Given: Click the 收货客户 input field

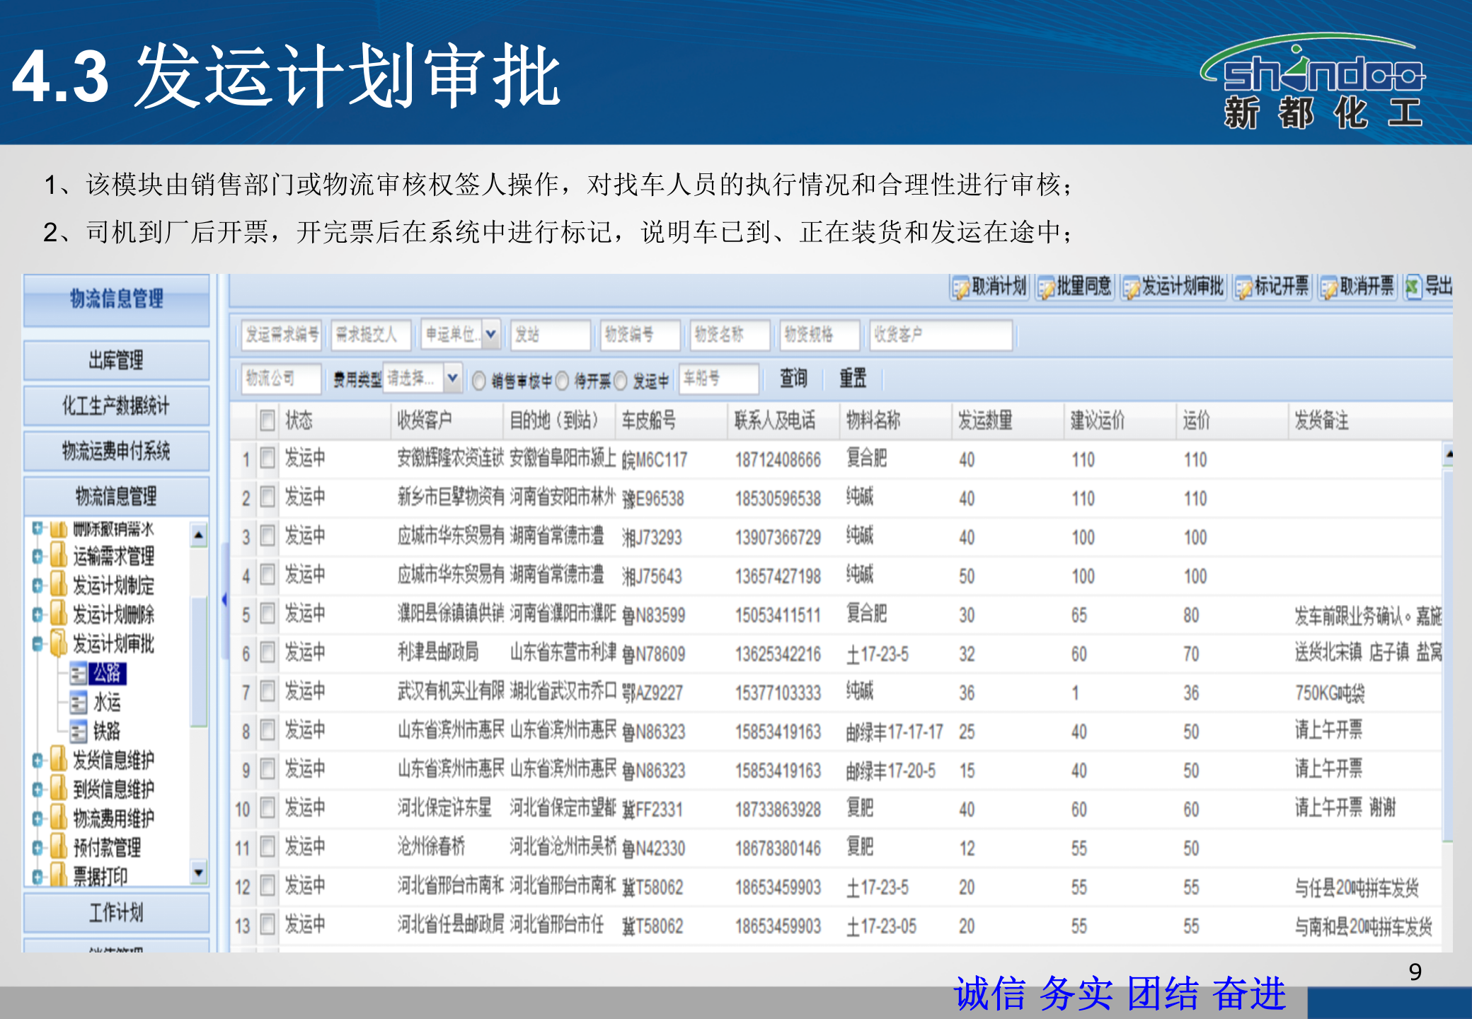Looking at the screenshot, I should coord(941,335).
